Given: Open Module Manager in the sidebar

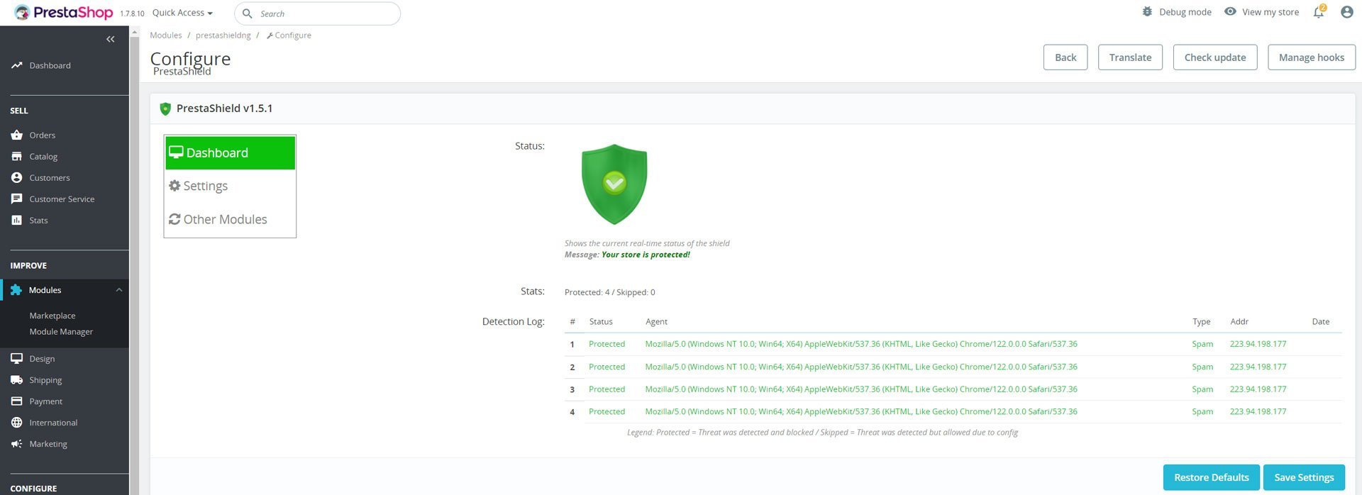Looking at the screenshot, I should click(61, 332).
